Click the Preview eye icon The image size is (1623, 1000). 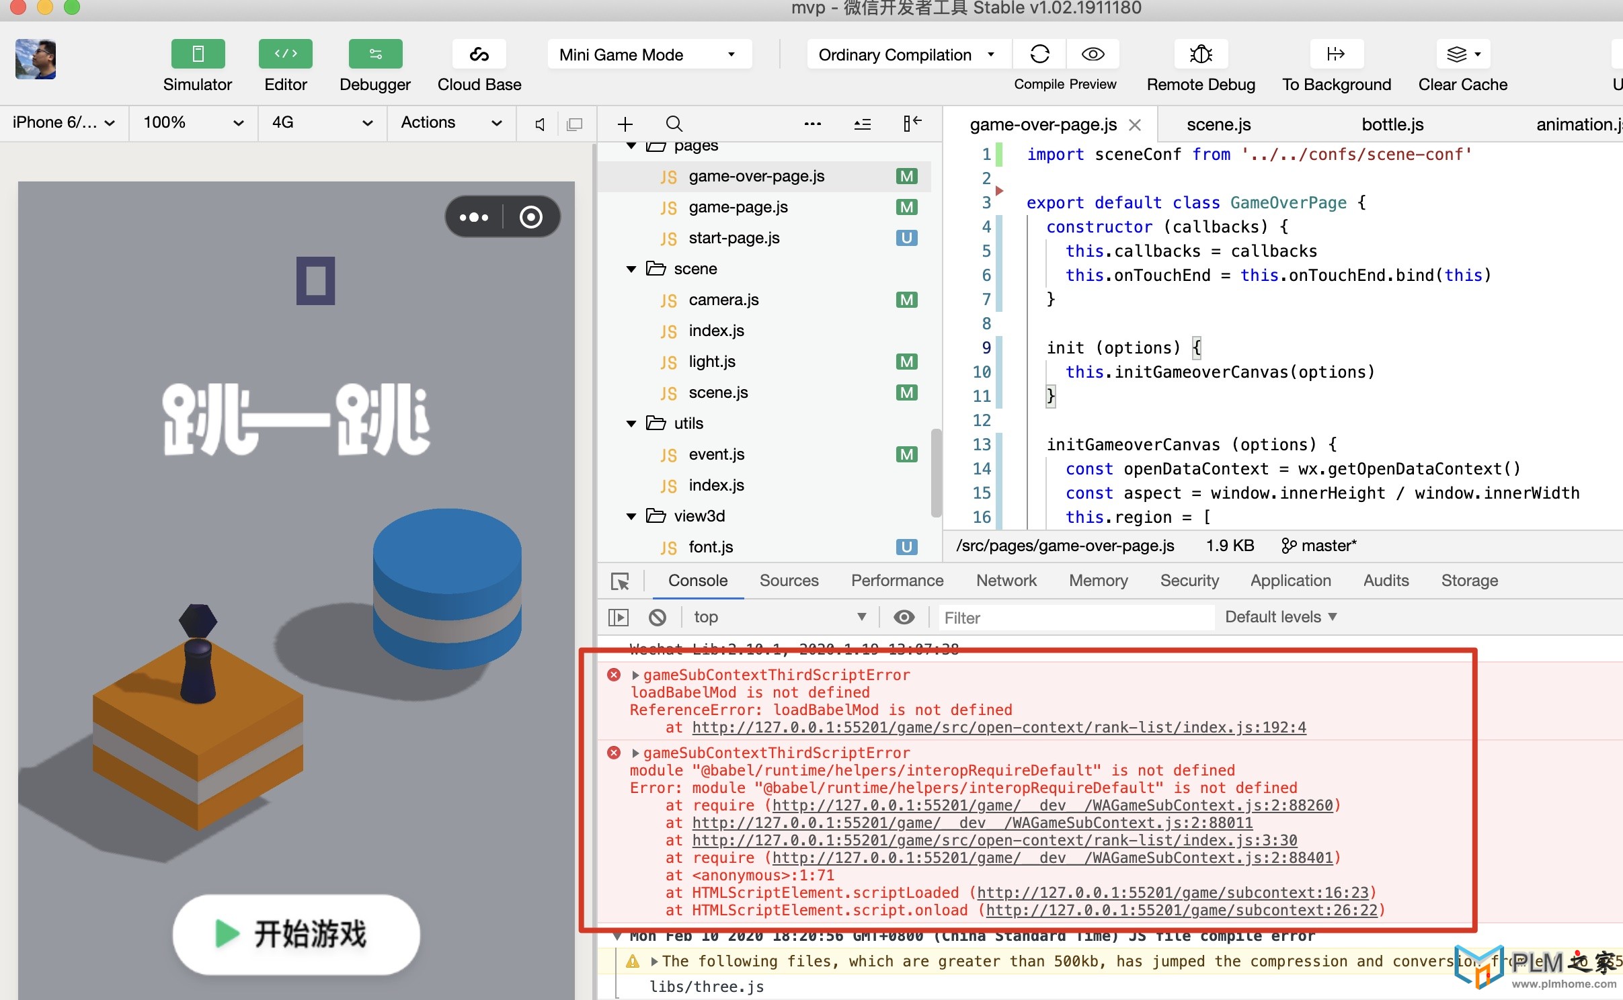pos(1093,54)
